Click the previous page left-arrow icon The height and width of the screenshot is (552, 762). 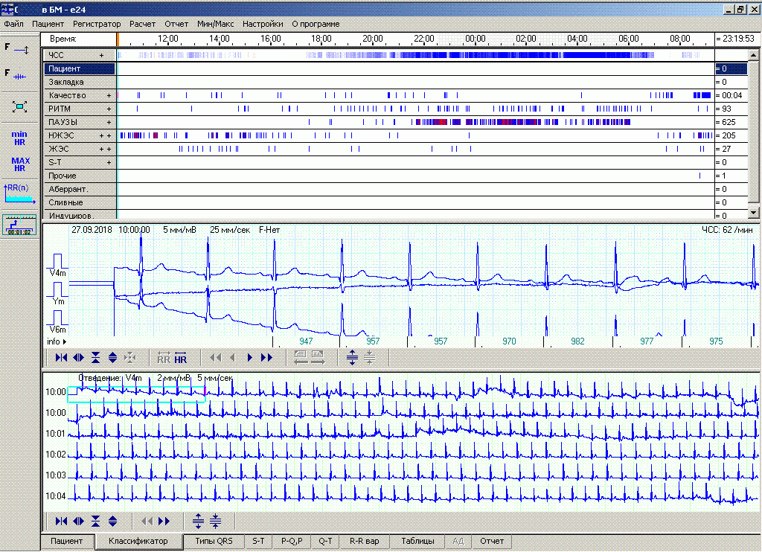301,358
